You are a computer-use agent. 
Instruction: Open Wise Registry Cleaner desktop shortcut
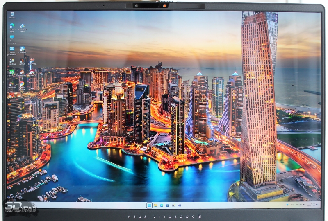pos(22,26)
